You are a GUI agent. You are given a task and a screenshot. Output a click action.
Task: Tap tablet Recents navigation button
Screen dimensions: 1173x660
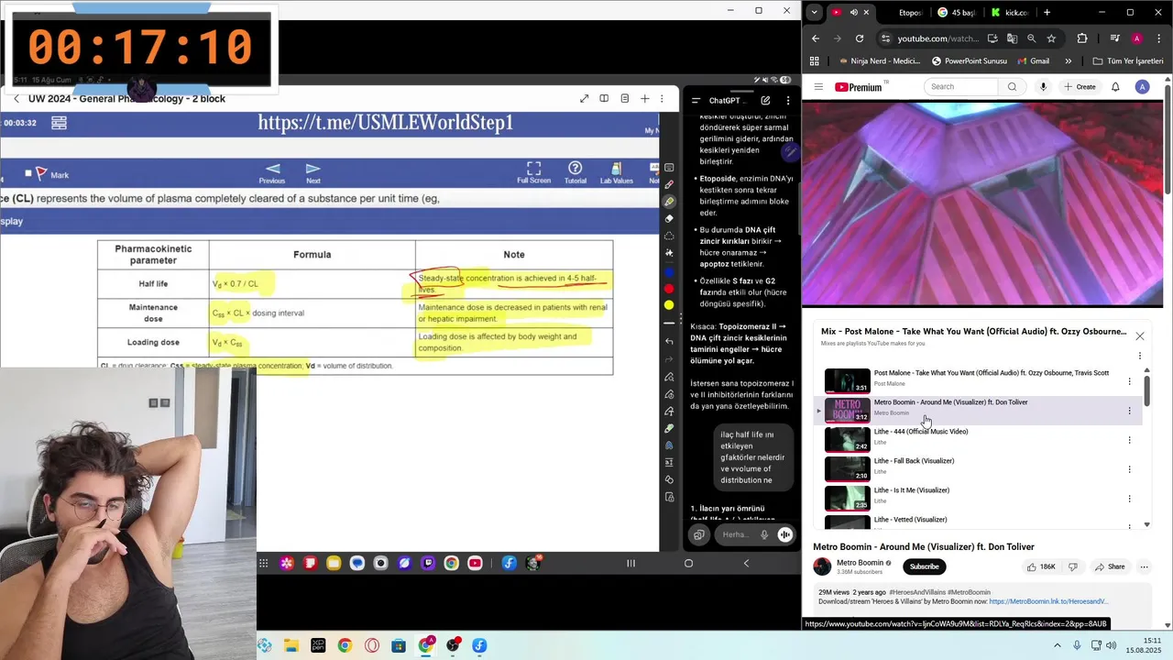630,563
